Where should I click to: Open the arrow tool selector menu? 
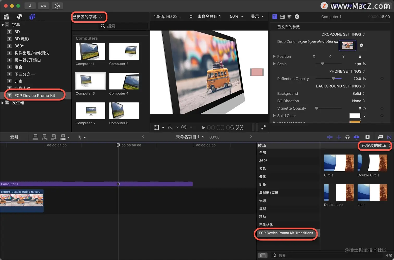82,137
